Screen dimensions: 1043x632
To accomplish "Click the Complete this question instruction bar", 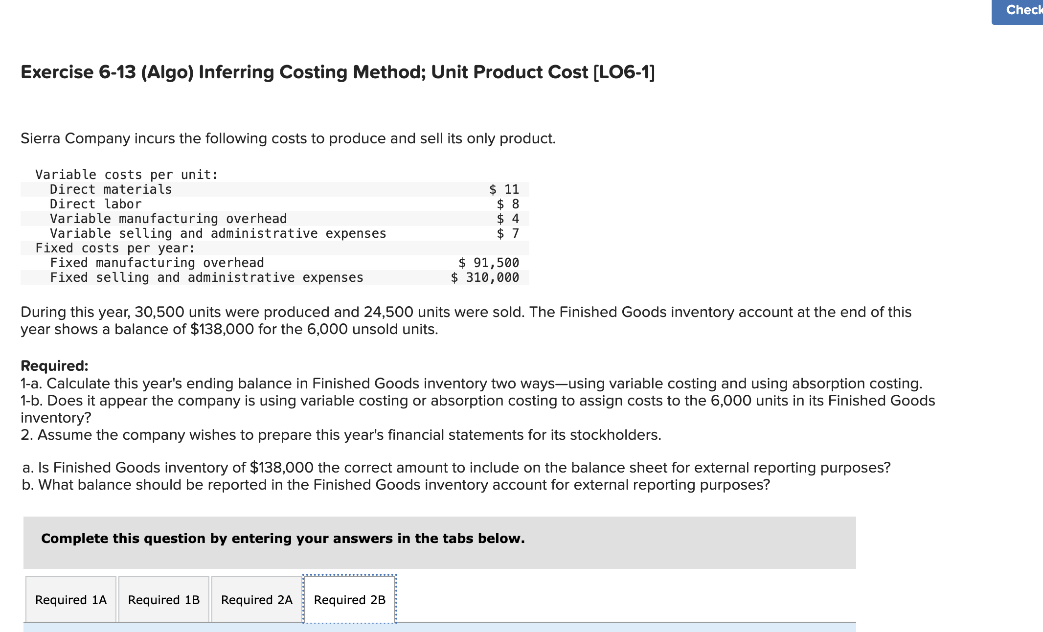I will [283, 538].
